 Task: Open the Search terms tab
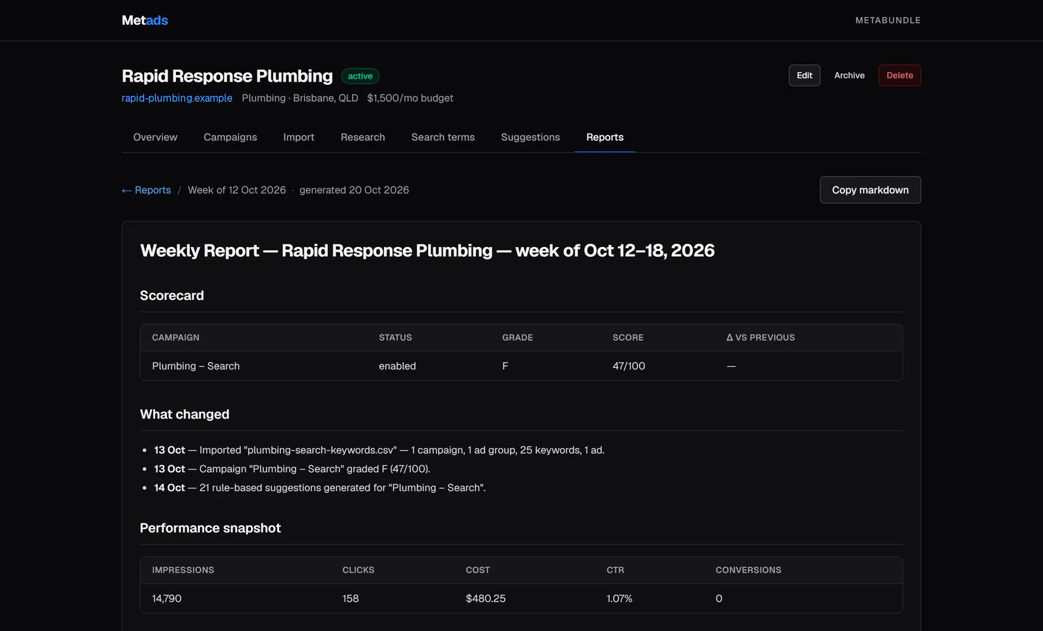pos(443,137)
